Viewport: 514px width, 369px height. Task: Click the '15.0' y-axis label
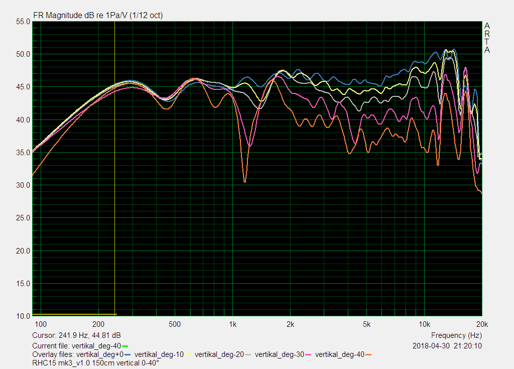click(x=23, y=283)
